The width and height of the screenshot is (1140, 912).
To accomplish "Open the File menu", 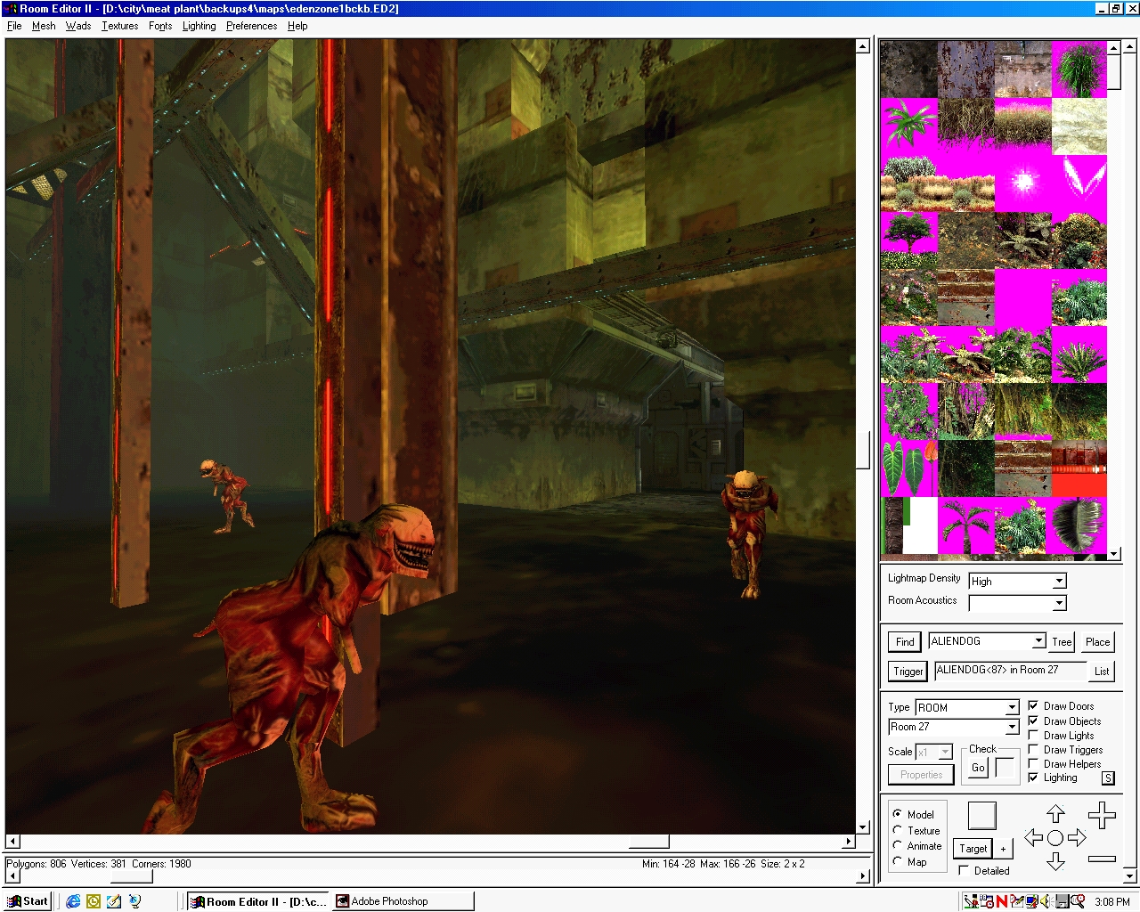I will 14,26.
